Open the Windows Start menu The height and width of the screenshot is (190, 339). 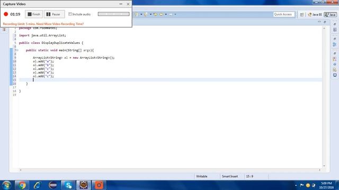pyautogui.click(x=6, y=185)
